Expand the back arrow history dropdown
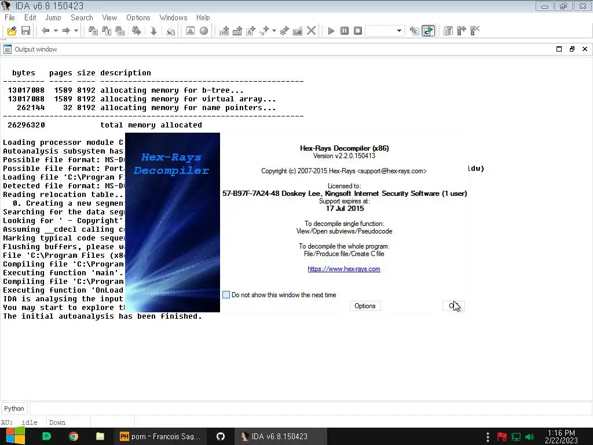This screenshot has height=445, width=593. pyautogui.click(x=56, y=31)
